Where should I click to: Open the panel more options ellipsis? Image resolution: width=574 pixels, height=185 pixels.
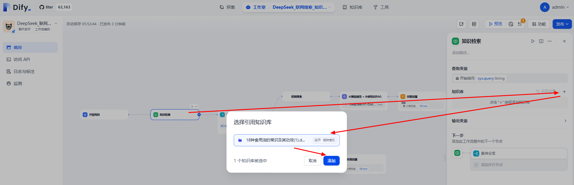(550, 41)
